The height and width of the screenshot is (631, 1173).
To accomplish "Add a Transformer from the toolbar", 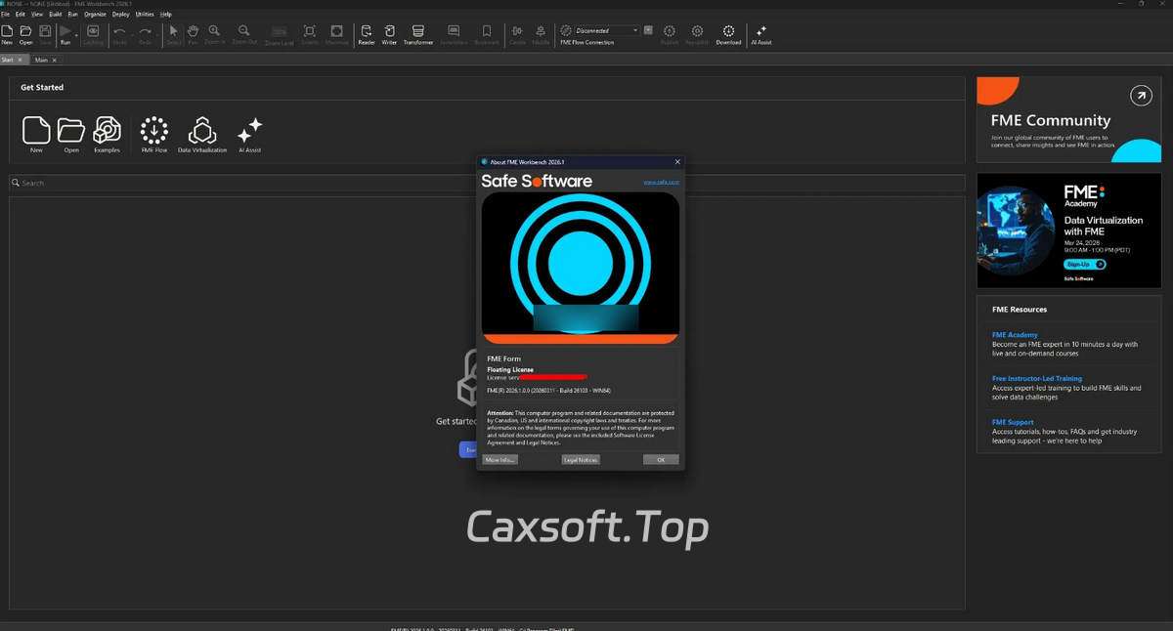I will (418, 34).
